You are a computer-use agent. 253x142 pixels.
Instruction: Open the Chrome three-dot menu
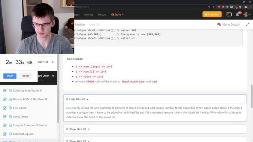tap(250, 7)
